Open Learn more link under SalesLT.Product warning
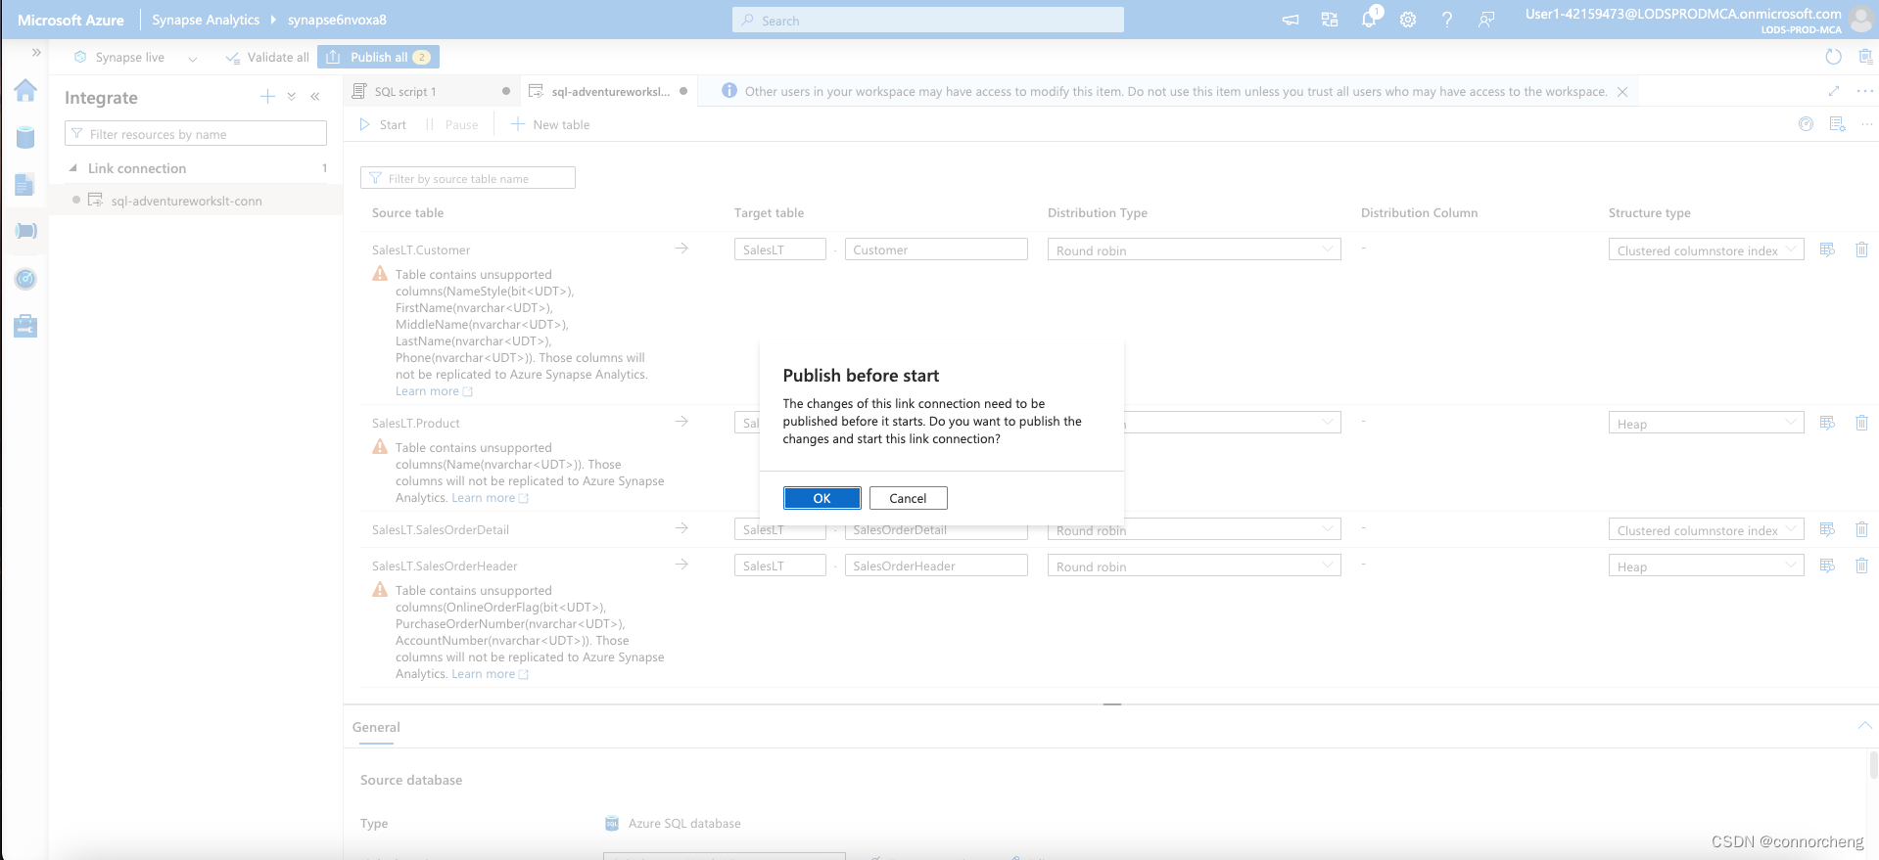The width and height of the screenshot is (1879, 860). pyautogui.click(x=490, y=498)
